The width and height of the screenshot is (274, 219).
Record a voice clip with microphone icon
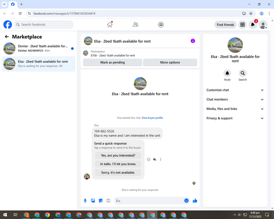click(85, 201)
